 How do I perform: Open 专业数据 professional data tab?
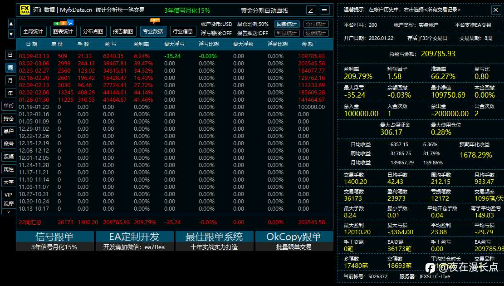153,31
